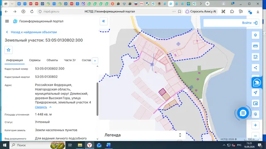Open browser extensions puzzle icon
Viewport: 266px width, 149px height.
(232, 12)
